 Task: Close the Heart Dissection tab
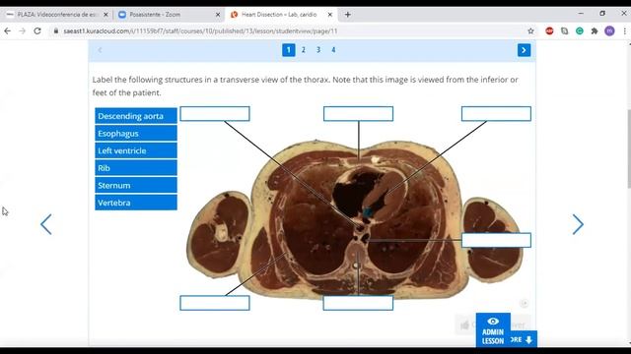330,15
